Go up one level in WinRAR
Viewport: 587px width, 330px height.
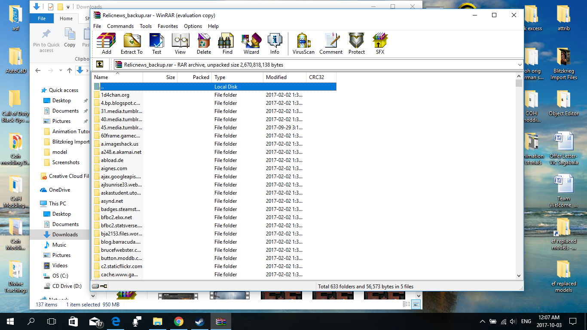[100, 64]
